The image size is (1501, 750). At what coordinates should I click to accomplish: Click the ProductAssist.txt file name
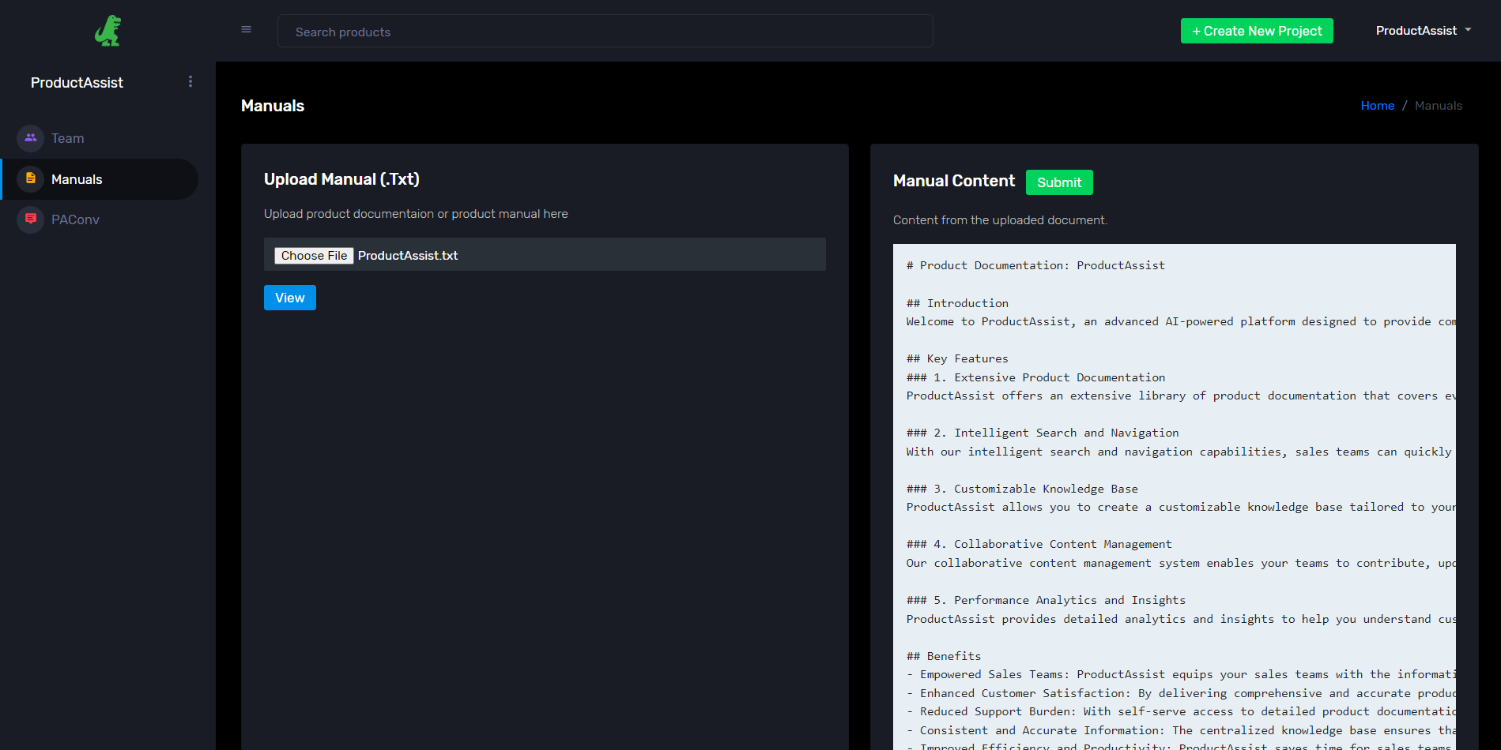click(x=408, y=256)
